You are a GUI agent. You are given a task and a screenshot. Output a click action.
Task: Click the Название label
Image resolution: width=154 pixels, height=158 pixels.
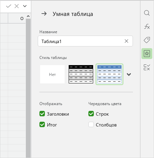pyautogui.click(x=48, y=32)
